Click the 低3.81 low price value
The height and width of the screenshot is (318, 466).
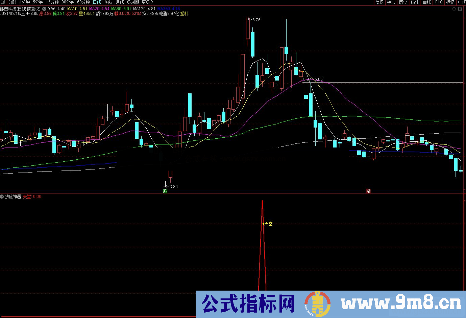point(59,14)
